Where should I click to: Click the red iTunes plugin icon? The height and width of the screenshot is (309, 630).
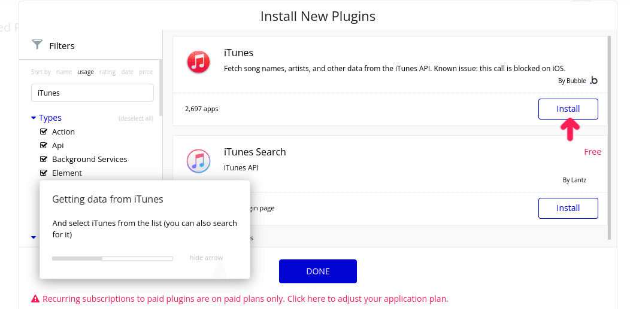(x=198, y=62)
